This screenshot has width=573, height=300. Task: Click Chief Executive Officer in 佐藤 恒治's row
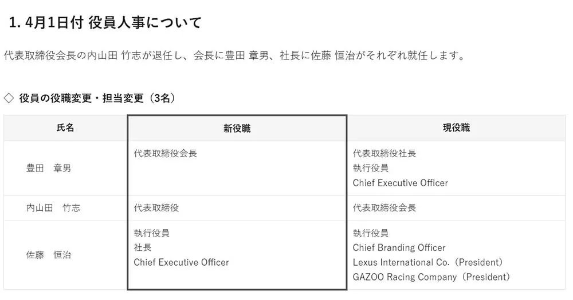[x=181, y=262]
